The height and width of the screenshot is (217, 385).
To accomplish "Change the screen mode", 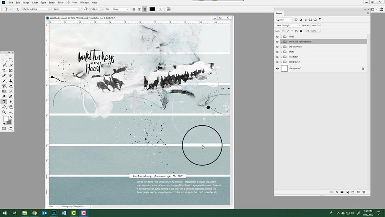I will pyautogui.click(x=11, y=128).
